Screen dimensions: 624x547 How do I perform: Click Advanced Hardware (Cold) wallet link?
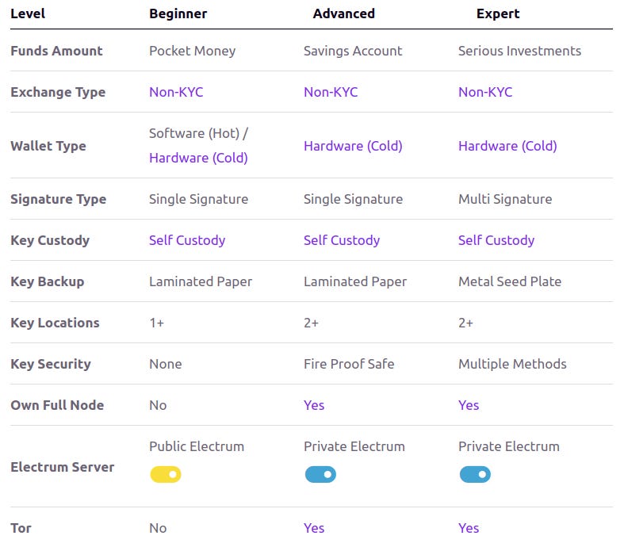coord(353,146)
